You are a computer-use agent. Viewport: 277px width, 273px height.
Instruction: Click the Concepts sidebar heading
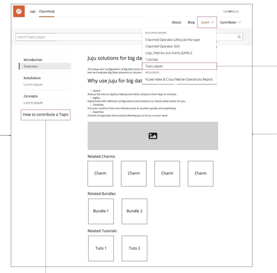pyautogui.click(x=30, y=96)
